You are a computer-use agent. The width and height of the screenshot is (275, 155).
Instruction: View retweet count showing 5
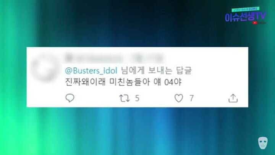[x=137, y=98]
